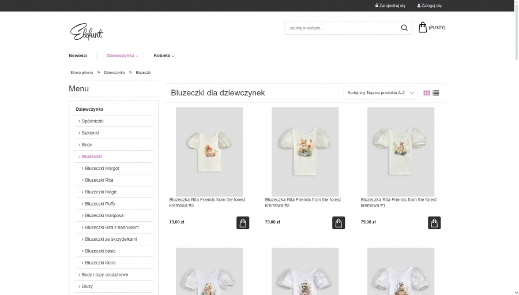Open Dziewczynka sidebar heading

click(89, 109)
